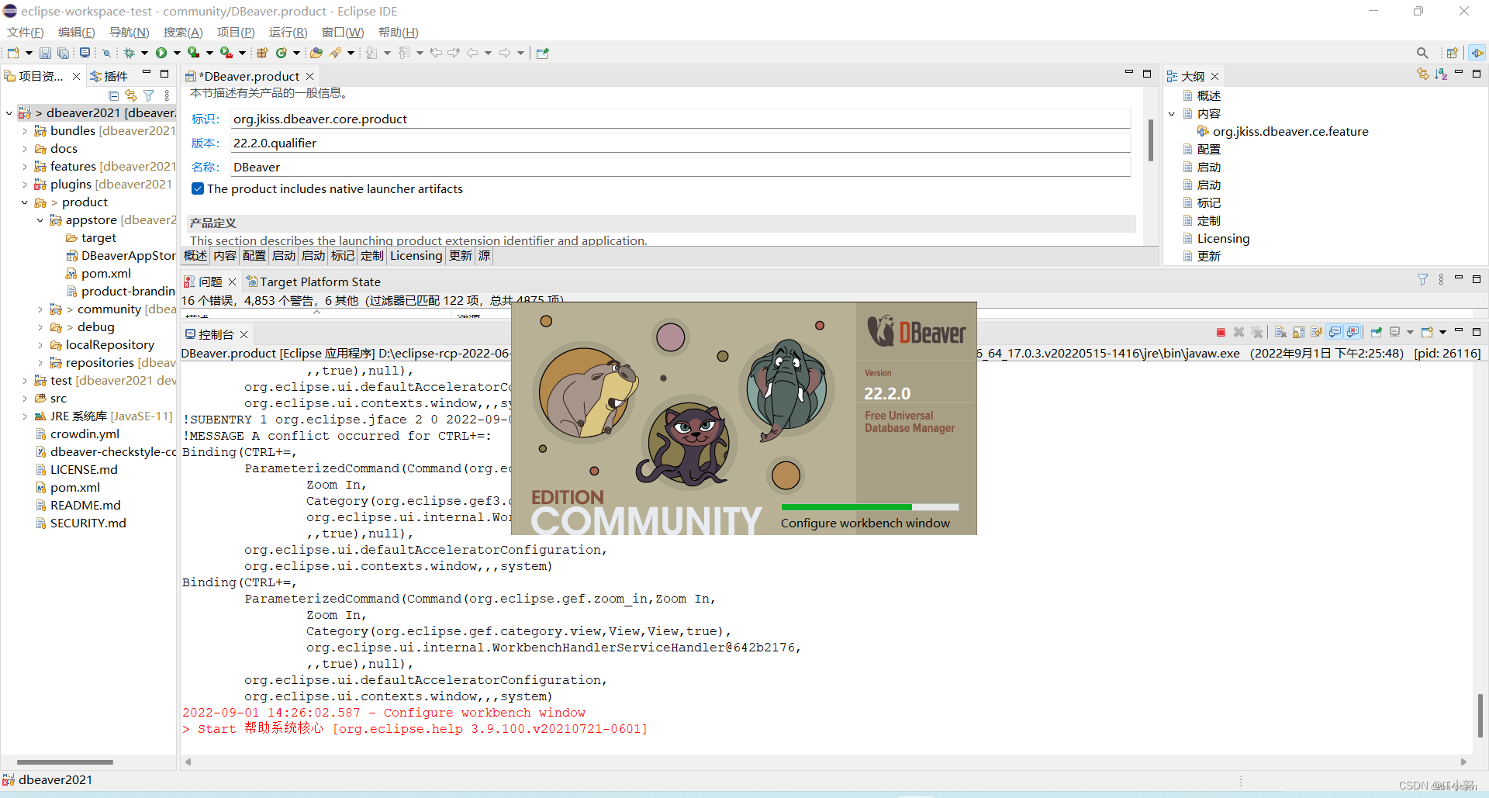This screenshot has width=1489, height=798.
Task: Open the 窗口(W) menu
Action: coord(343,32)
